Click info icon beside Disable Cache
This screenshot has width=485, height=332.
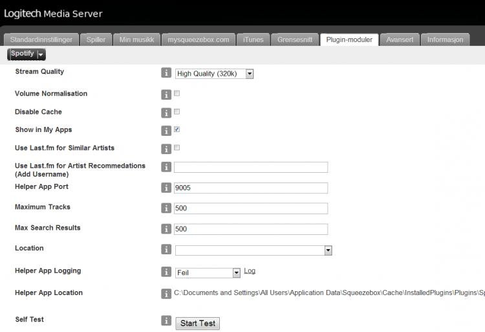click(166, 113)
